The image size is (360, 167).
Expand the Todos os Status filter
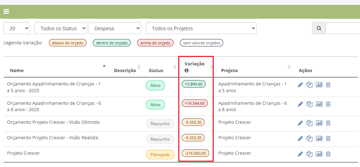(x=61, y=28)
